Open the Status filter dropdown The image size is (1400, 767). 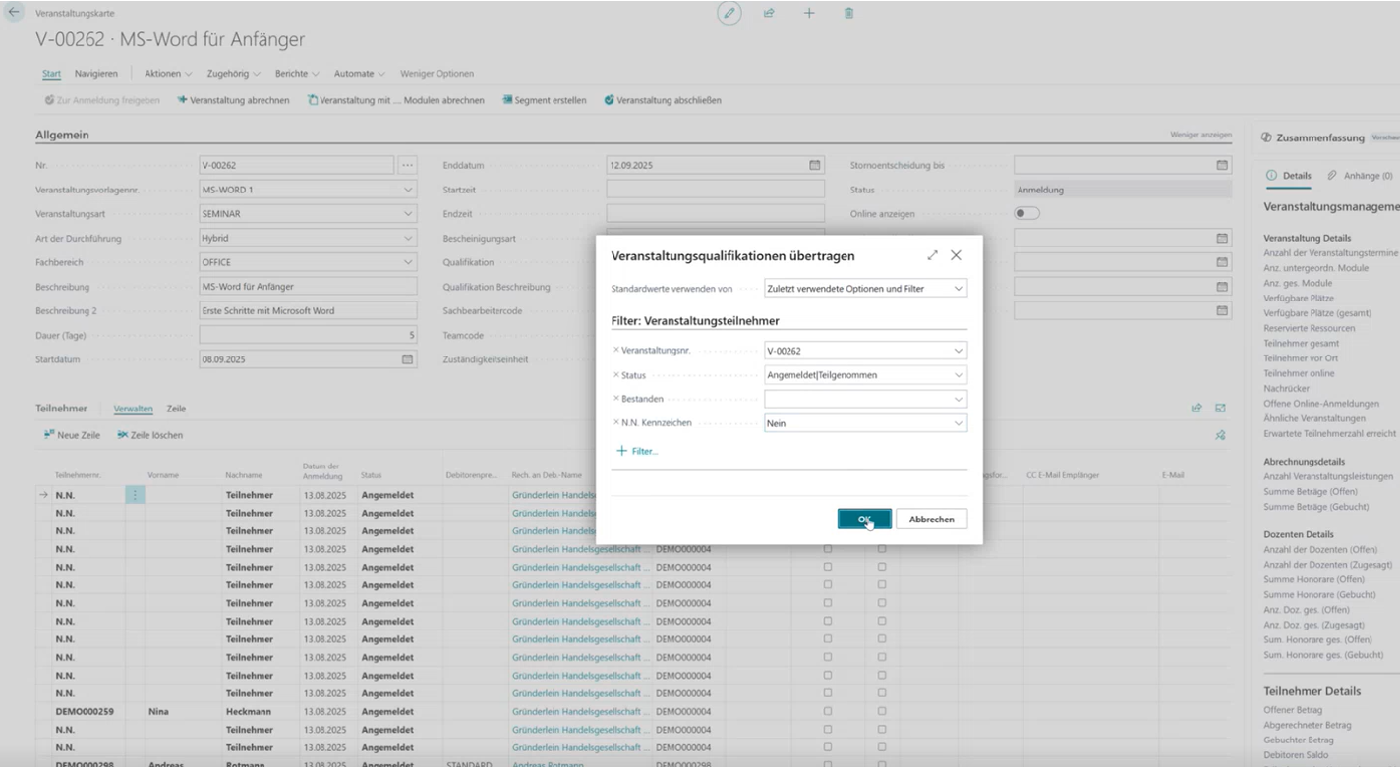(958, 374)
